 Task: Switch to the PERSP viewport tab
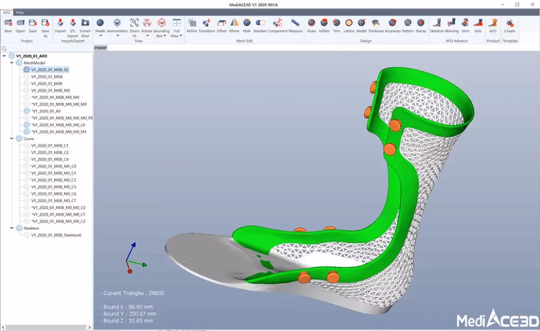tap(100, 47)
